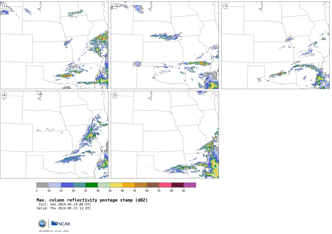Screen dimensions: 332x234
Task: Click the dark green 25-30 dBZ swatch
Action: (x=92, y=185)
